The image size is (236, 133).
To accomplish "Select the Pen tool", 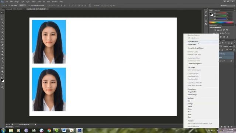I will click(x=3, y=58).
